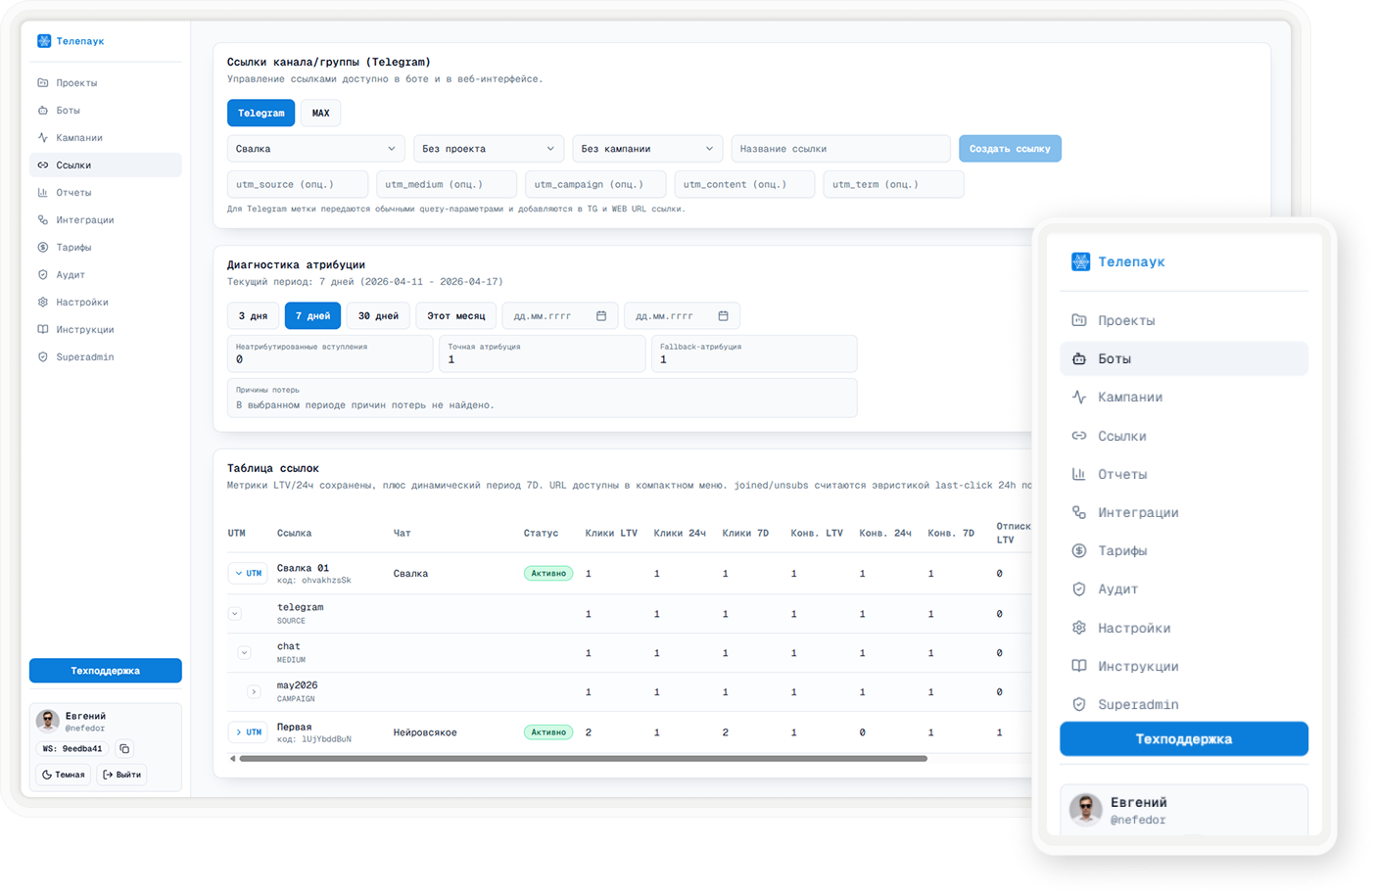Image resolution: width=1376 pixels, height=896 pixels.
Task: Select the Этот месяц period
Action: (455, 316)
